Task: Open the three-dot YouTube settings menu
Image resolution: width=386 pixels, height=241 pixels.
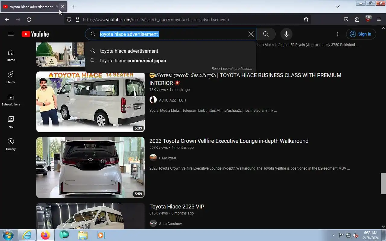Action: (x=338, y=34)
